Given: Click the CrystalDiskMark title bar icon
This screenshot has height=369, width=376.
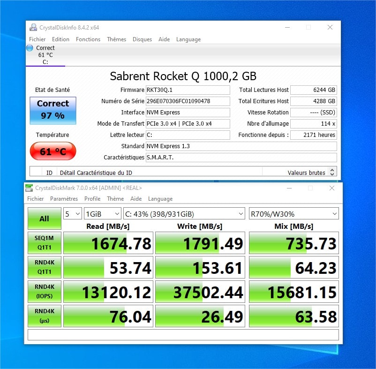Looking at the screenshot, I should pyautogui.click(x=29, y=188).
